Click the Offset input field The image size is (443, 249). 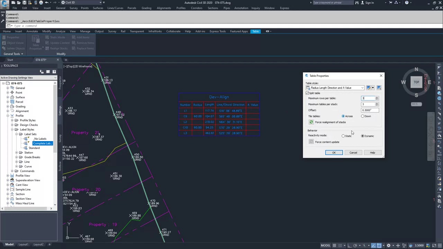(370, 110)
